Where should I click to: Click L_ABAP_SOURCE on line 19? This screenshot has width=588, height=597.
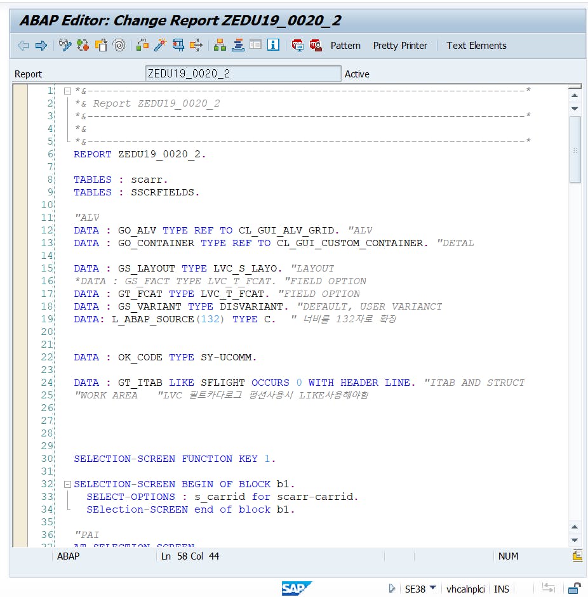pos(153,320)
